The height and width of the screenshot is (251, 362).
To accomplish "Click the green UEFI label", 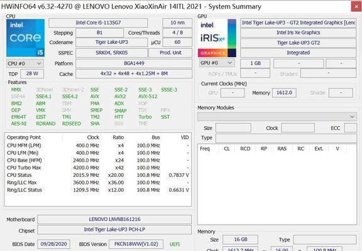I will tap(175, 244).
